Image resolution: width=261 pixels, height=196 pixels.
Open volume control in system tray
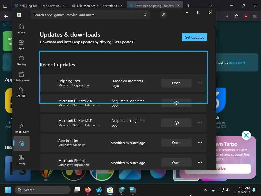coord(228,190)
